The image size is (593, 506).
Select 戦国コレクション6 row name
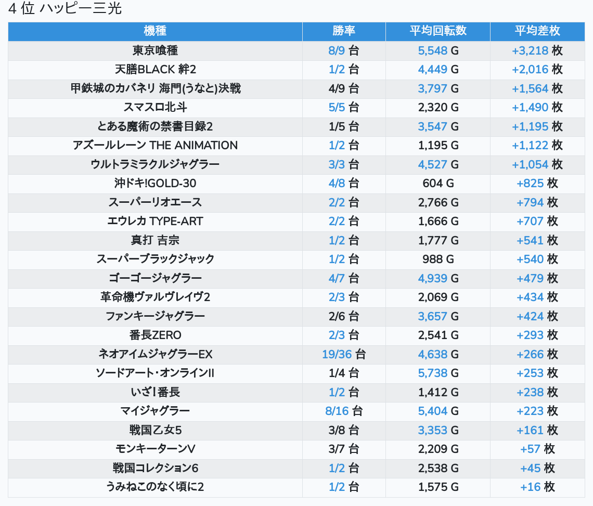[x=155, y=468]
